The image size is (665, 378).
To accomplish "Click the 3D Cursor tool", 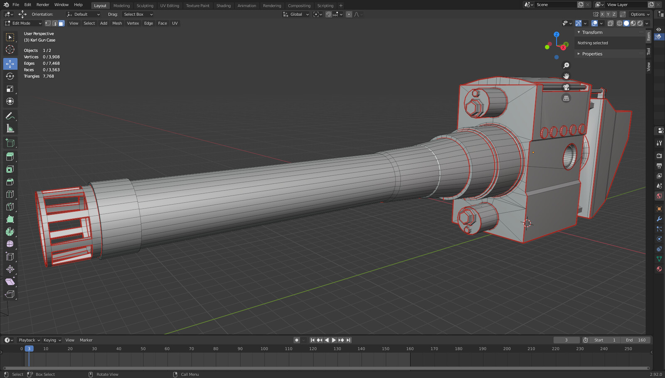I will point(10,50).
